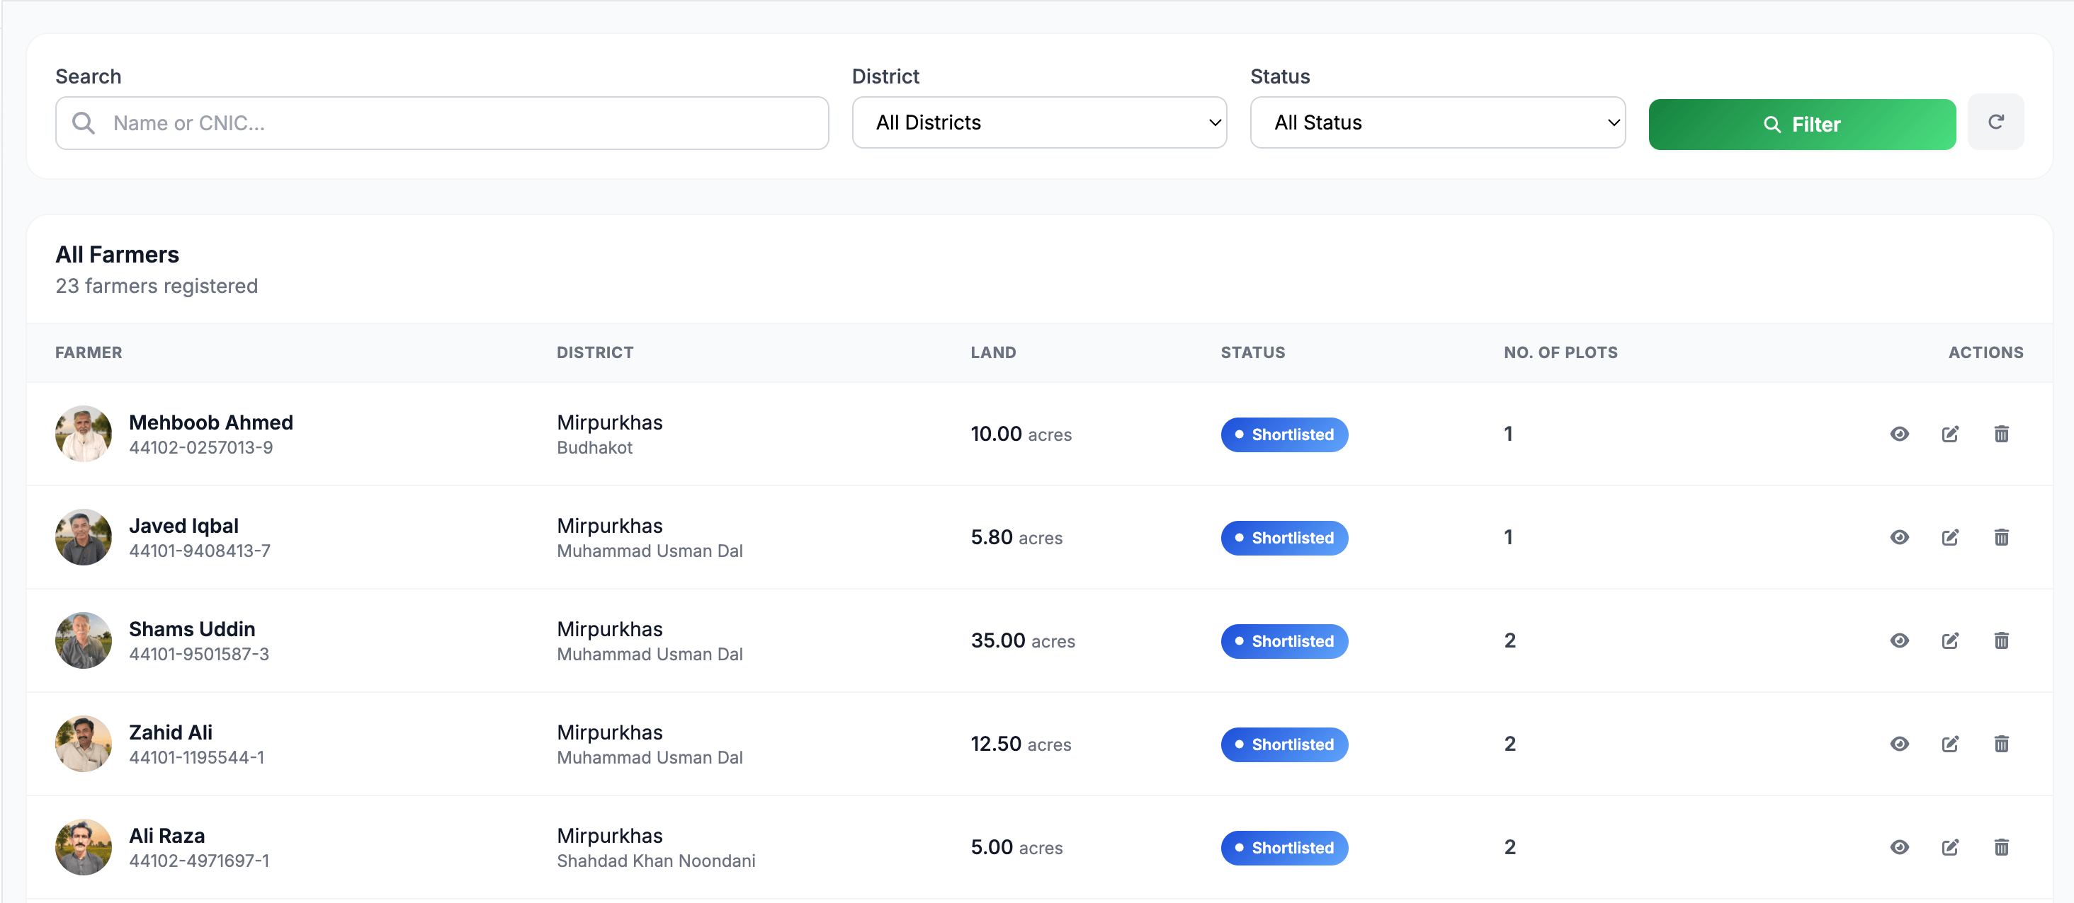The height and width of the screenshot is (903, 2074).
Task: Focus the Name or CNIC search field
Action: (442, 123)
